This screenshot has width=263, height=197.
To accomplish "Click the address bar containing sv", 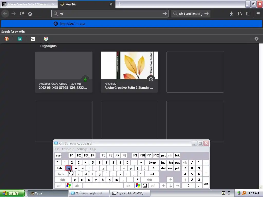I will point(110,14).
